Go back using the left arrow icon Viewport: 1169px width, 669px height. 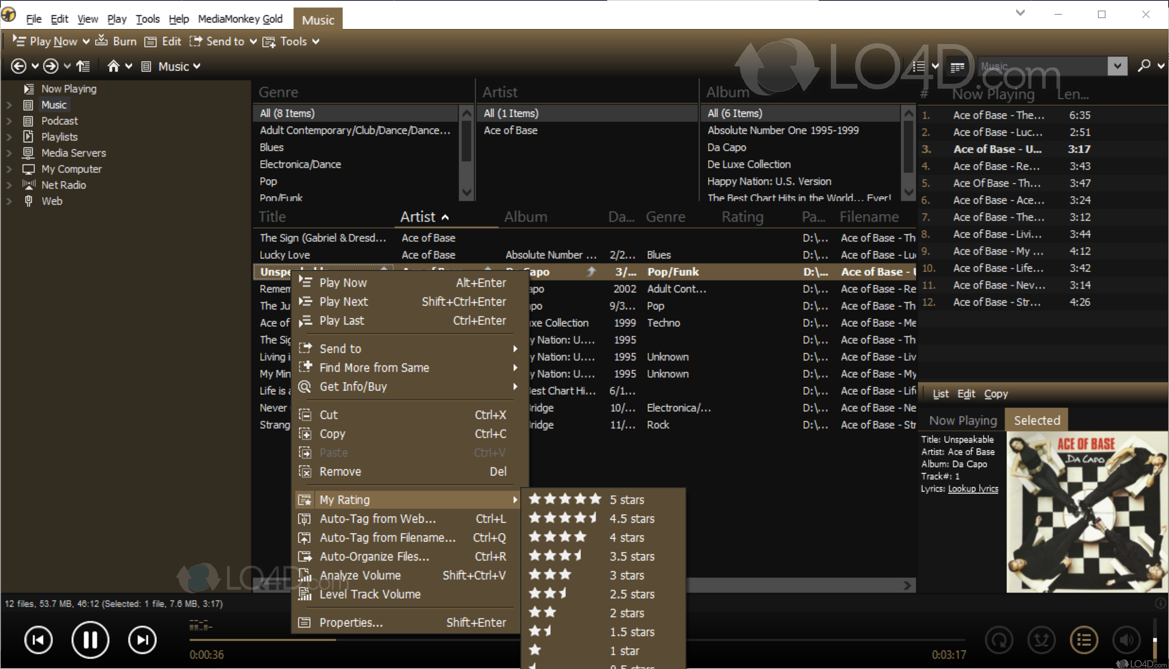pyautogui.click(x=19, y=66)
